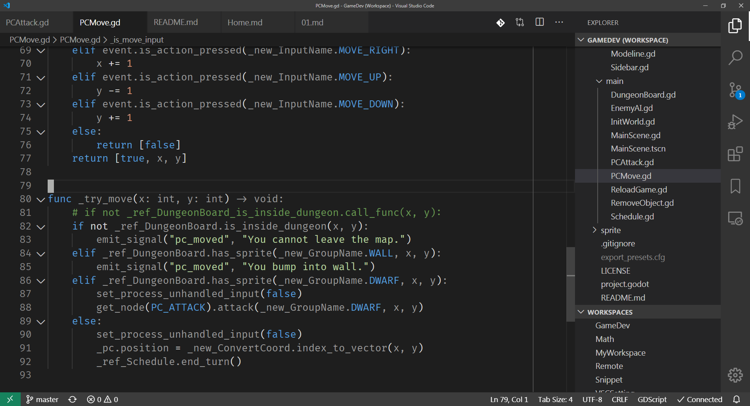Click the remote window indicator in status bar
This screenshot has height=406, width=750.
coord(10,399)
